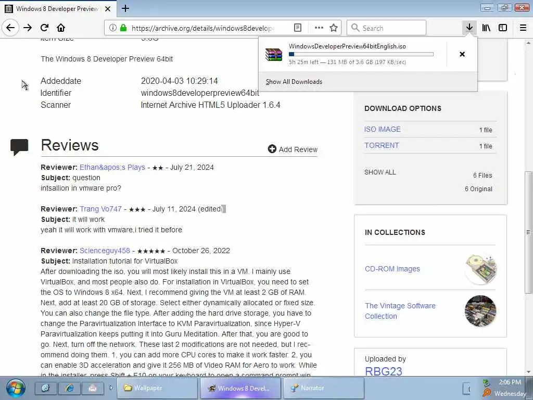Click the archive.org URL address field
The image size is (533, 400).
point(202,28)
